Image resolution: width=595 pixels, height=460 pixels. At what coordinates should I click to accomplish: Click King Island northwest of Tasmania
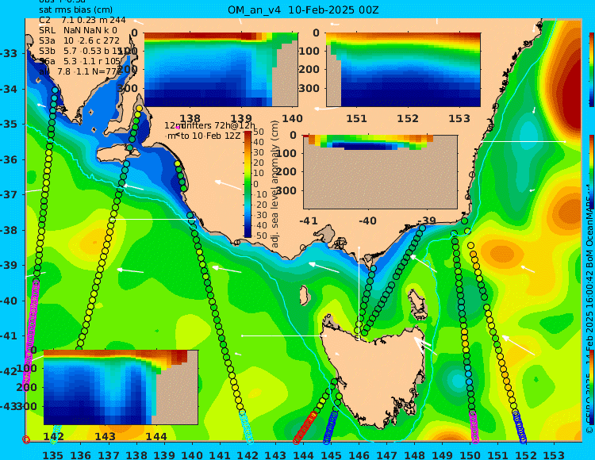pos(304,295)
